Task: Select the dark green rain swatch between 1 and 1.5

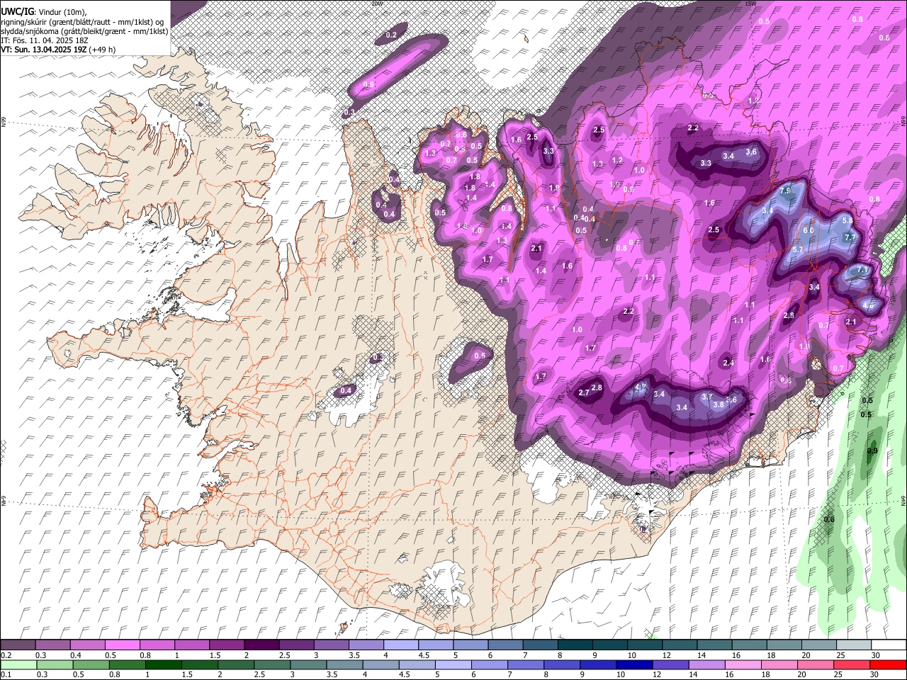Action: click(162, 664)
